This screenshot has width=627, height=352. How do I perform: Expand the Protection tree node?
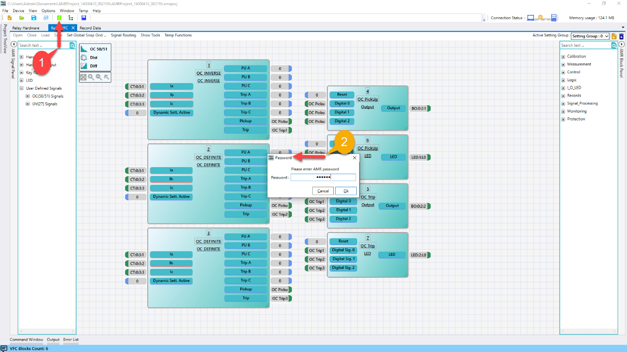[563, 120]
